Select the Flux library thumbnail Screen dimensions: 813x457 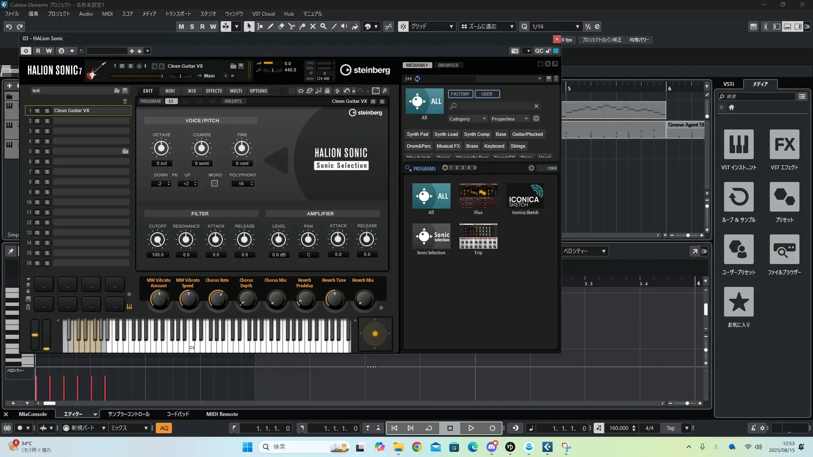pos(478,196)
